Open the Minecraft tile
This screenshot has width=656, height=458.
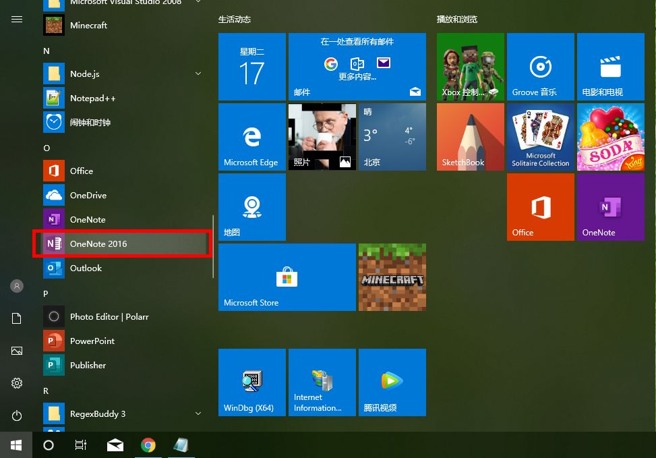click(392, 277)
